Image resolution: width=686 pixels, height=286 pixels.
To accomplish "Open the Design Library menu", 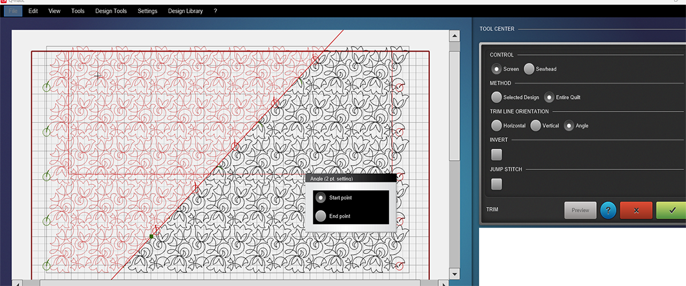I will click(x=185, y=11).
